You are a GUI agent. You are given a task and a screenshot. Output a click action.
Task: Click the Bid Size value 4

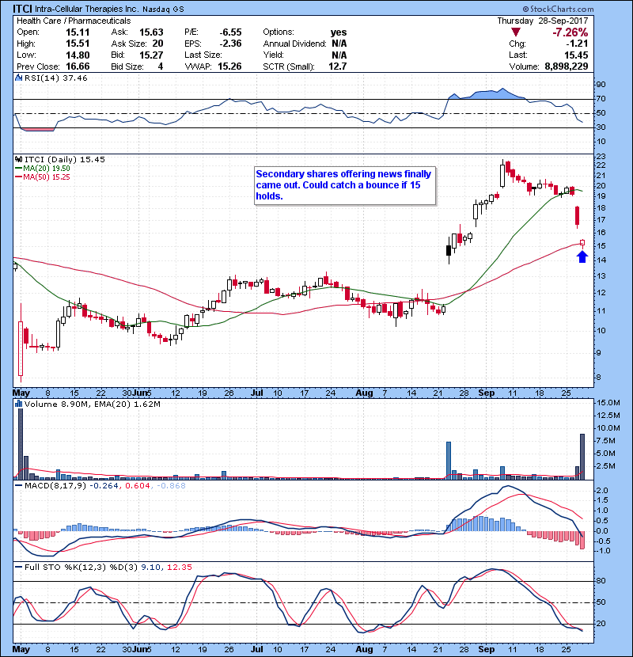click(161, 66)
